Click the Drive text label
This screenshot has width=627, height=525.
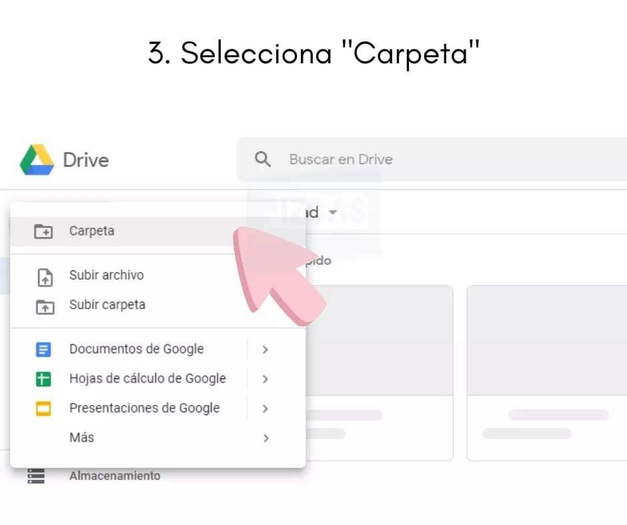click(87, 160)
